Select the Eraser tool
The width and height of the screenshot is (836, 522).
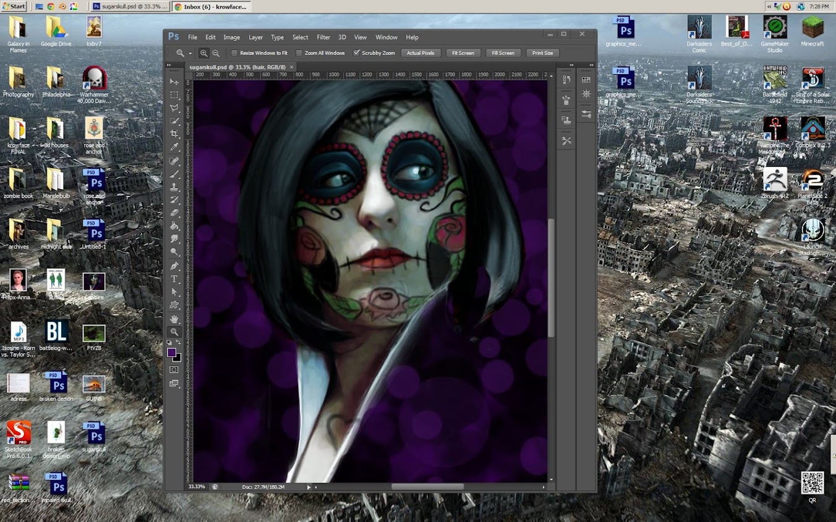pos(174,213)
